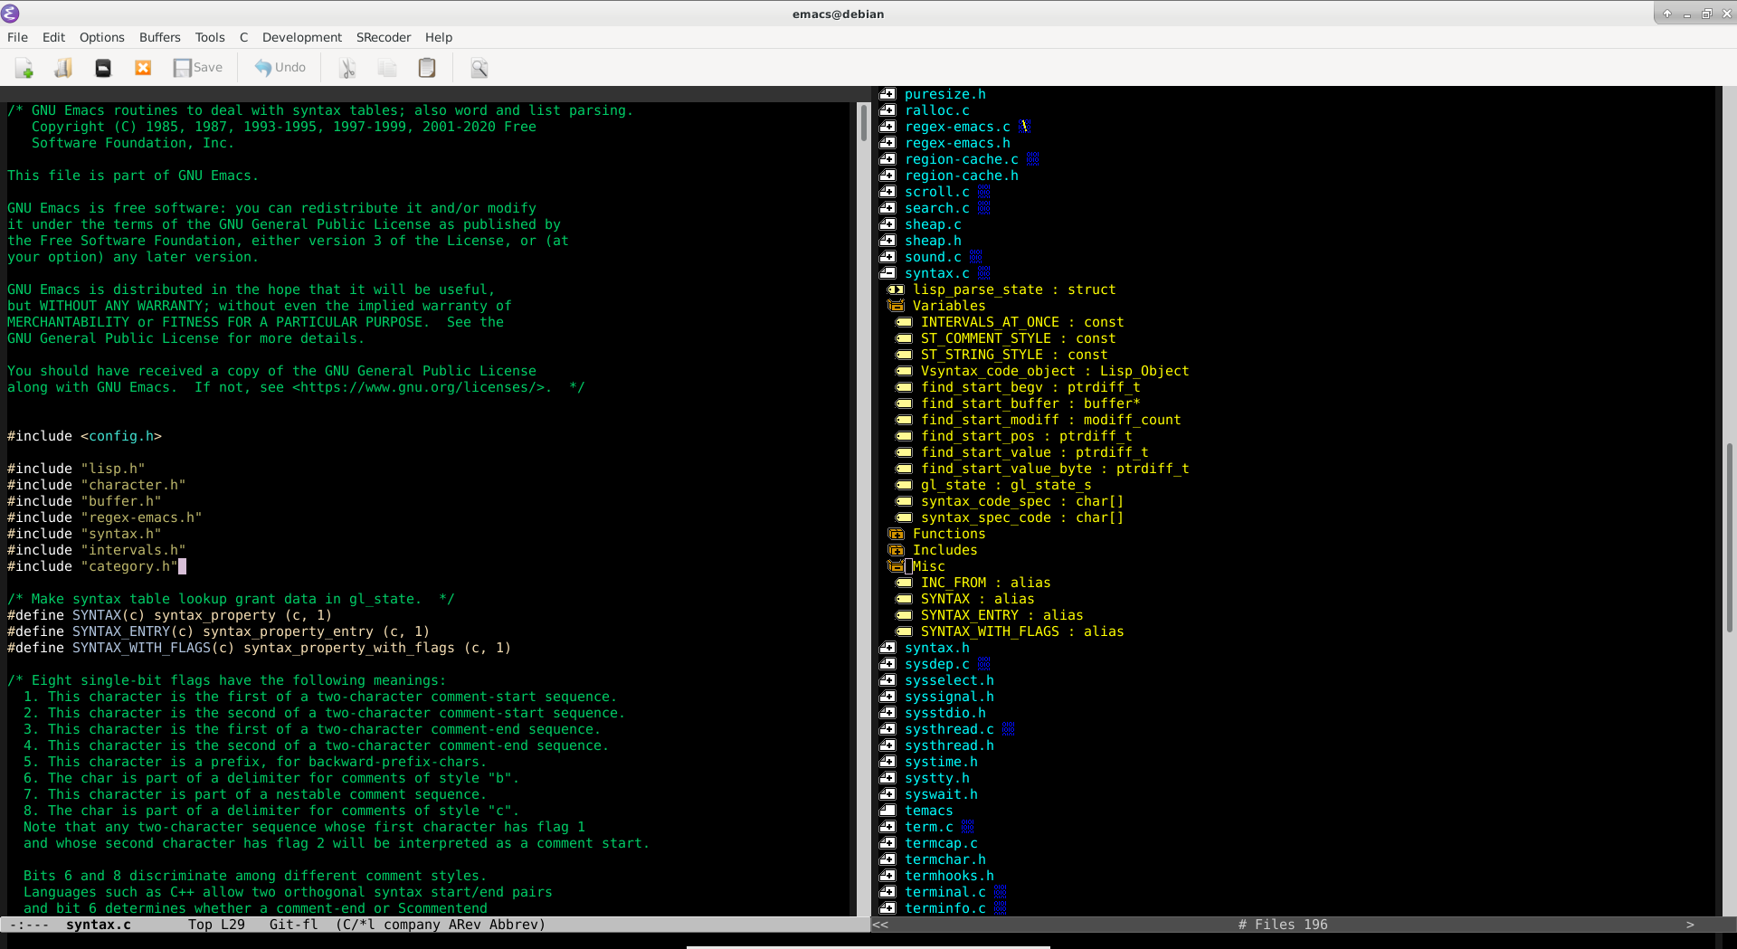Close the buffer via the orange X icon

[142, 68]
